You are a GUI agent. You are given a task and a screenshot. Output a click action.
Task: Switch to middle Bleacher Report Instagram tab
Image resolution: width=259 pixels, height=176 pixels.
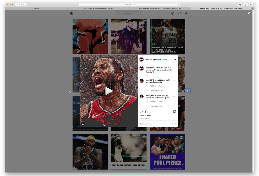[160, 8]
